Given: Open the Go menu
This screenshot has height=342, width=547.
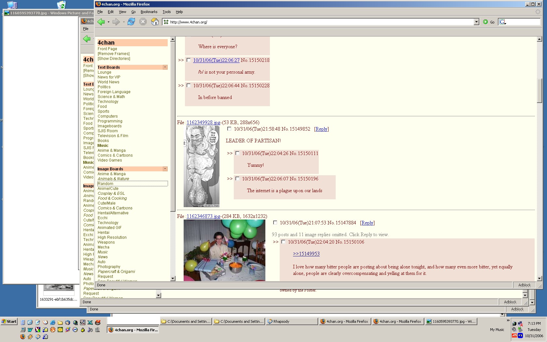Looking at the screenshot, I should pyautogui.click(x=133, y=12).
